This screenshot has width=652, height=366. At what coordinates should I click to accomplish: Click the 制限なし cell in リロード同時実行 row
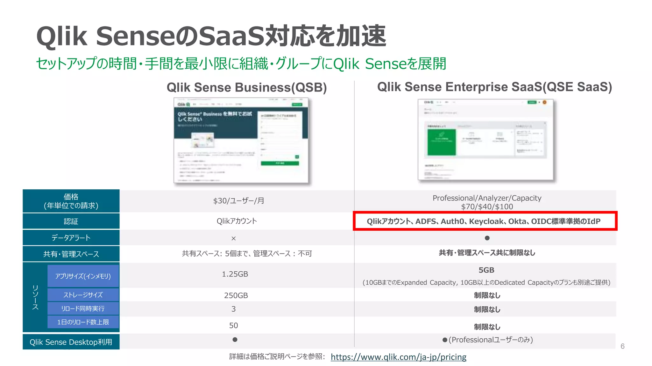487,309
